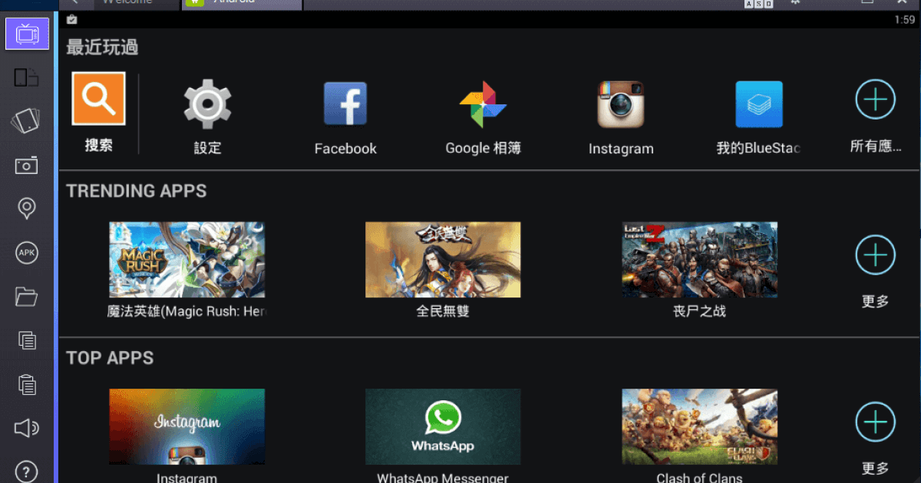The height and width of the screenshot is (483, 921).
Task: Click the orange search magnifier icon
Action: tap(99, 98)
